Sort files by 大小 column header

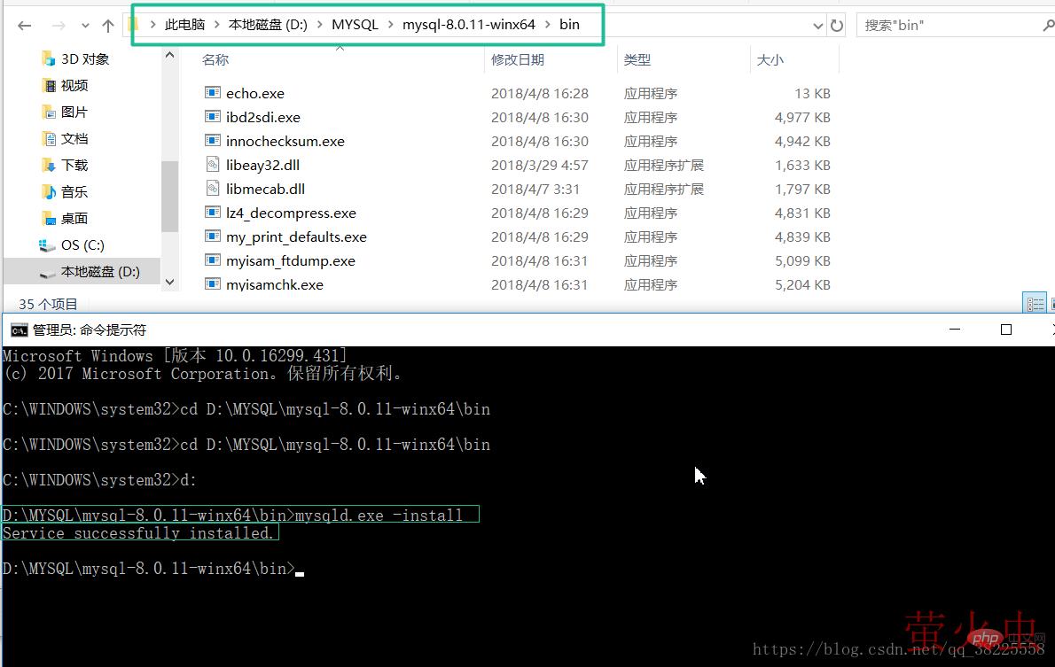click(x=770, y=60)
